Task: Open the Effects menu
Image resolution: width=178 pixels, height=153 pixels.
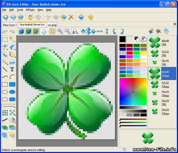Action: (30, 10)
